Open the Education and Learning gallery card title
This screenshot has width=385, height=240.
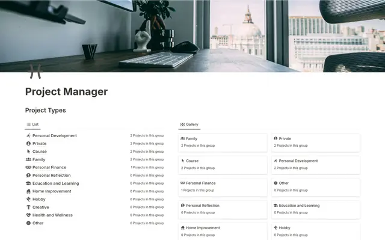click(x=299, y=205)
